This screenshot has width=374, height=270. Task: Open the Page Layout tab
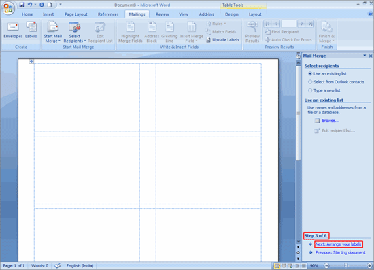pos(76,14)
